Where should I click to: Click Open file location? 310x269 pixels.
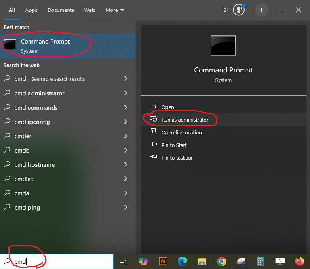[x=223, y=132]
